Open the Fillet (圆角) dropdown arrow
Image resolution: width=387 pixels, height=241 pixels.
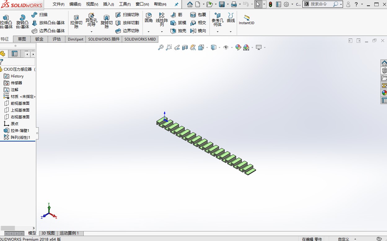pos(148,32)
